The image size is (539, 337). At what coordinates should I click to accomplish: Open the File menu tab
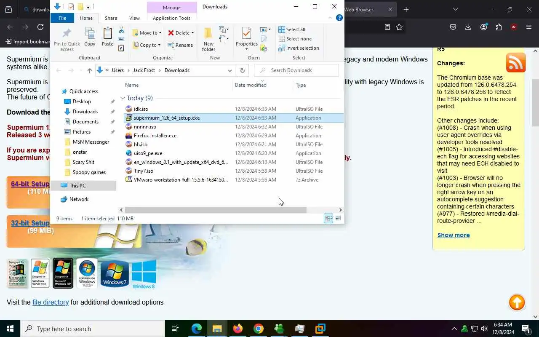coord(62,18)
